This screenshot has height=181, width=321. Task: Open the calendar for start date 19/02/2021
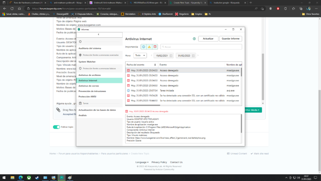171,56
